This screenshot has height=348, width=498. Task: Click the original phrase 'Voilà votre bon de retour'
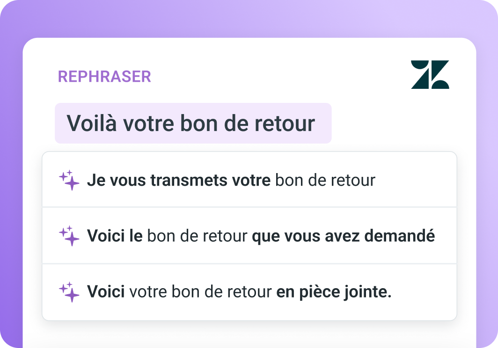(x=193, y=123)
